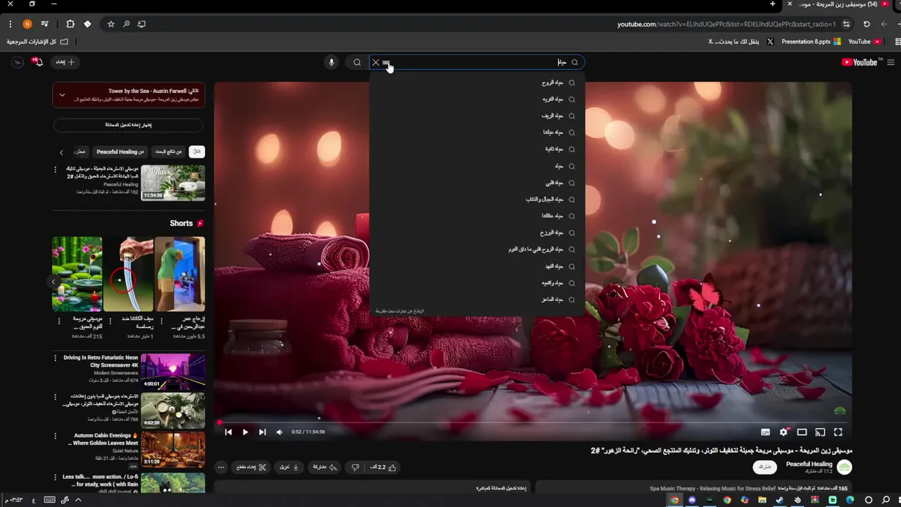Open the account avatar menu
This screenshot has height=507, width=901.
[17, 62]
